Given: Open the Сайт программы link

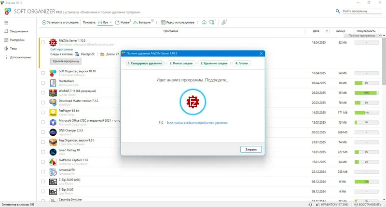Looking at the screenshot, I should point(62,50).
